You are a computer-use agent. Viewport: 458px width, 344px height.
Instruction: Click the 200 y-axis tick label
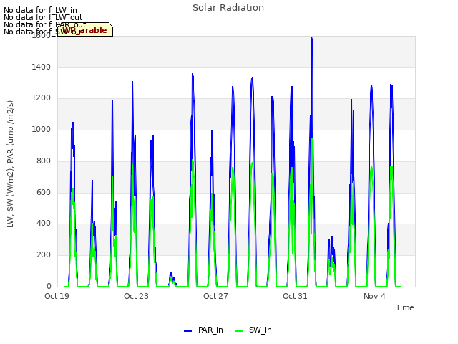44,255
